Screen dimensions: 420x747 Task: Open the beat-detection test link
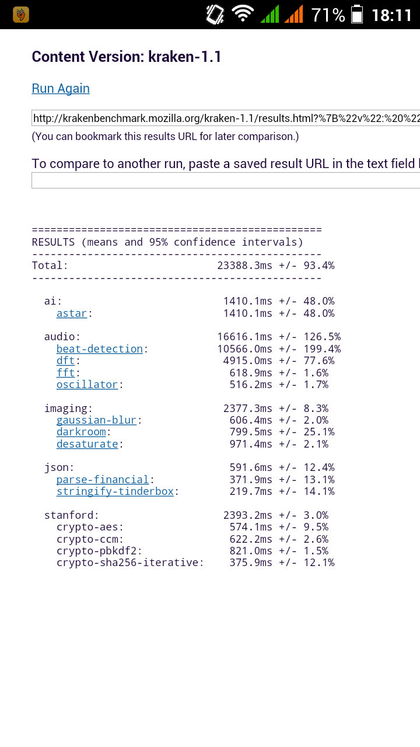coord(100,349)
